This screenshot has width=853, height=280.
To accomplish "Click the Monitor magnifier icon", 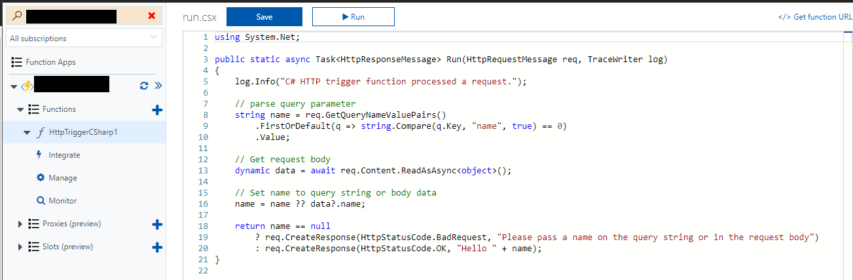I will coord(41,201).
